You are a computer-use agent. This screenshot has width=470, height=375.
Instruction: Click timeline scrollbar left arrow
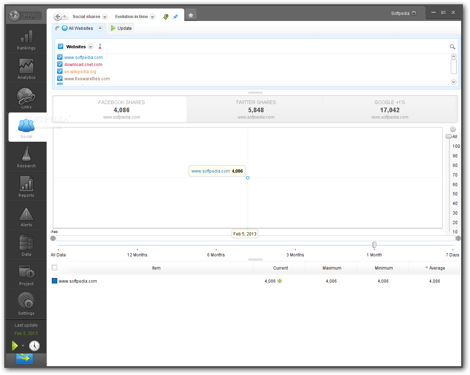coord(53,238)
